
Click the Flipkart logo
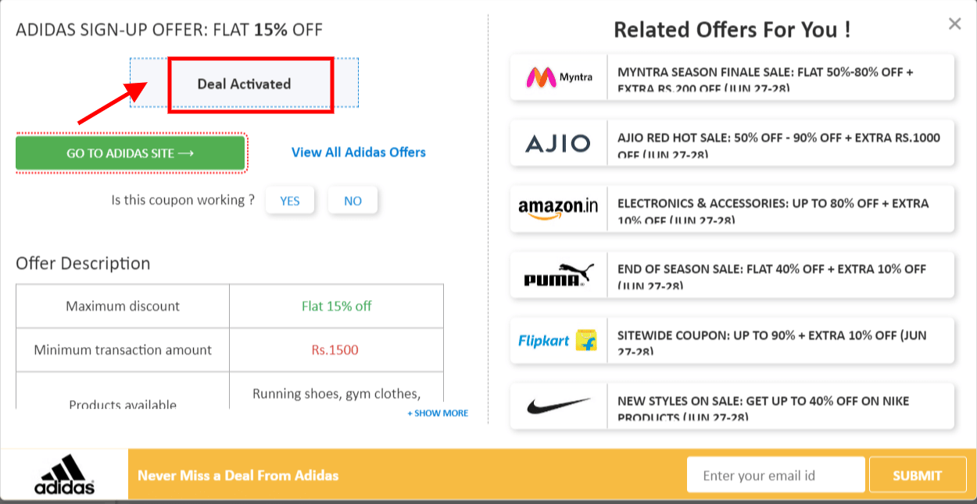coord(557,341)
